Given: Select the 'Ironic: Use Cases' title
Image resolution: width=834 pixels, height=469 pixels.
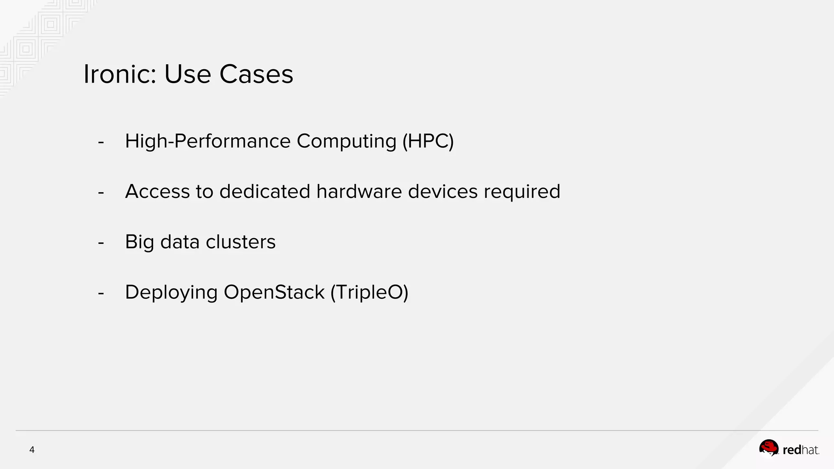Looking at the screenshot, I should pyautogui.click(x=188, y=74).
